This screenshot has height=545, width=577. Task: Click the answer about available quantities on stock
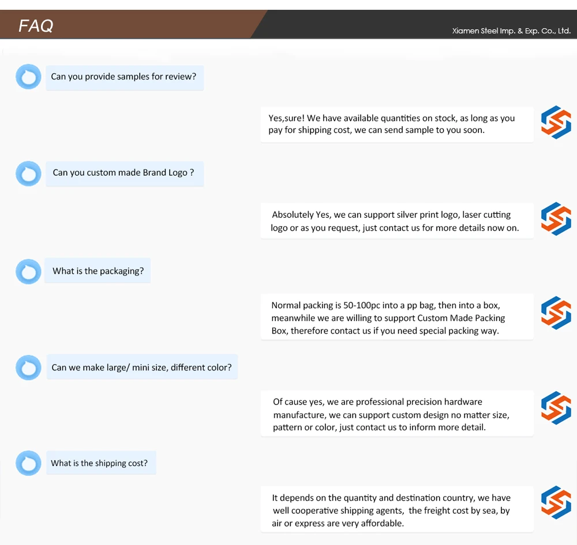click(x=396, y=124)
